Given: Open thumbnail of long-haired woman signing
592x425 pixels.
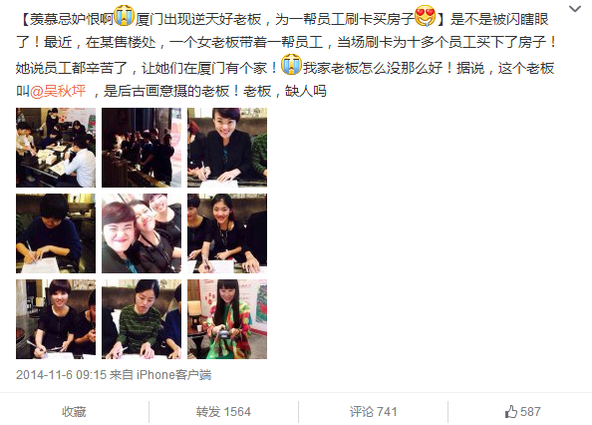Looking at the screenshot, I should tap(227, 233).
